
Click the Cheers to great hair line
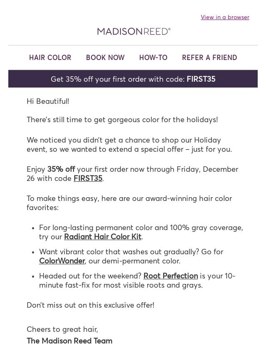pos(62,329)
